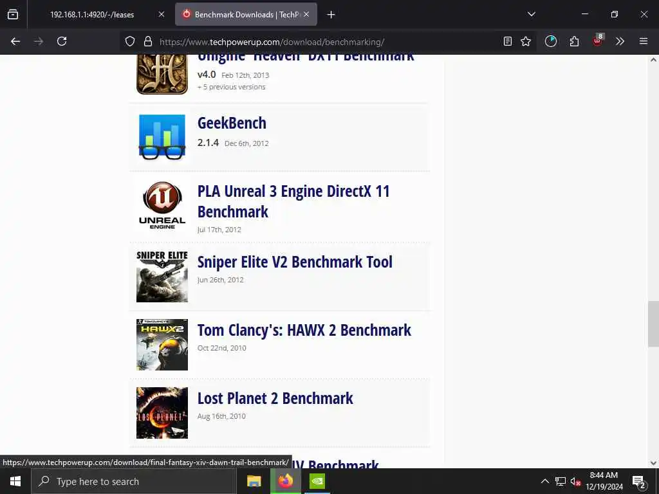Click the 'Dec 6th, 2012' date text

pyautogui.click(x=246, y=143)
